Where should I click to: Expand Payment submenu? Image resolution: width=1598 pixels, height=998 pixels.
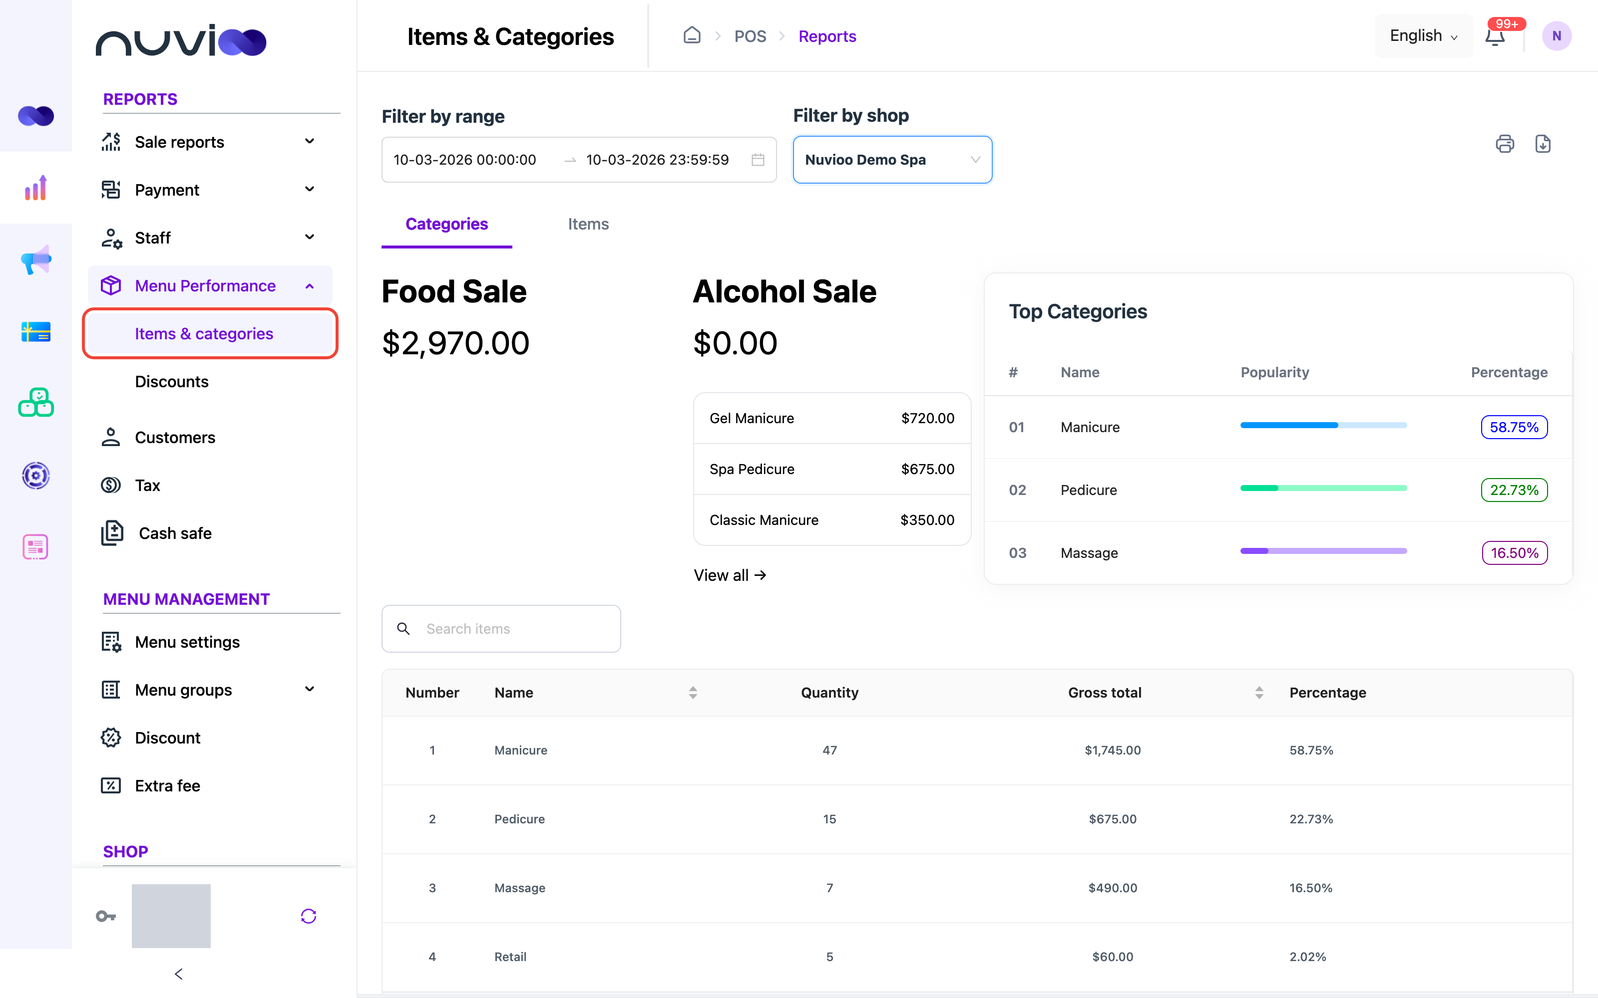[211, 190]
